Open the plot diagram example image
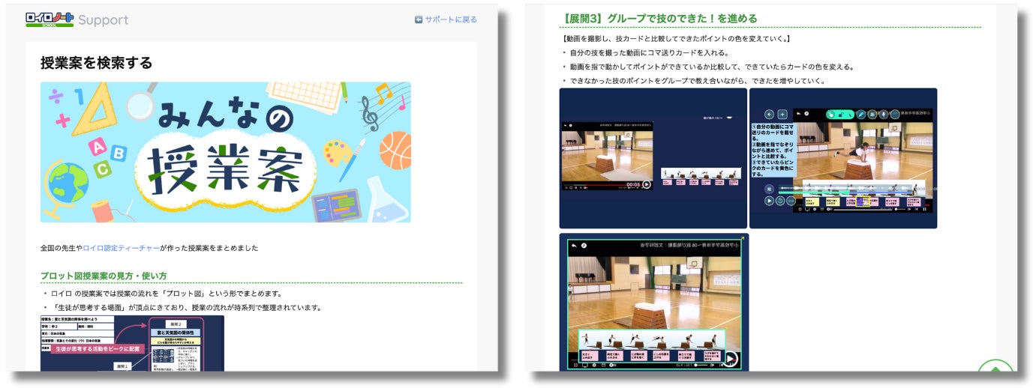1033x388 pixels. click(132, 343)
